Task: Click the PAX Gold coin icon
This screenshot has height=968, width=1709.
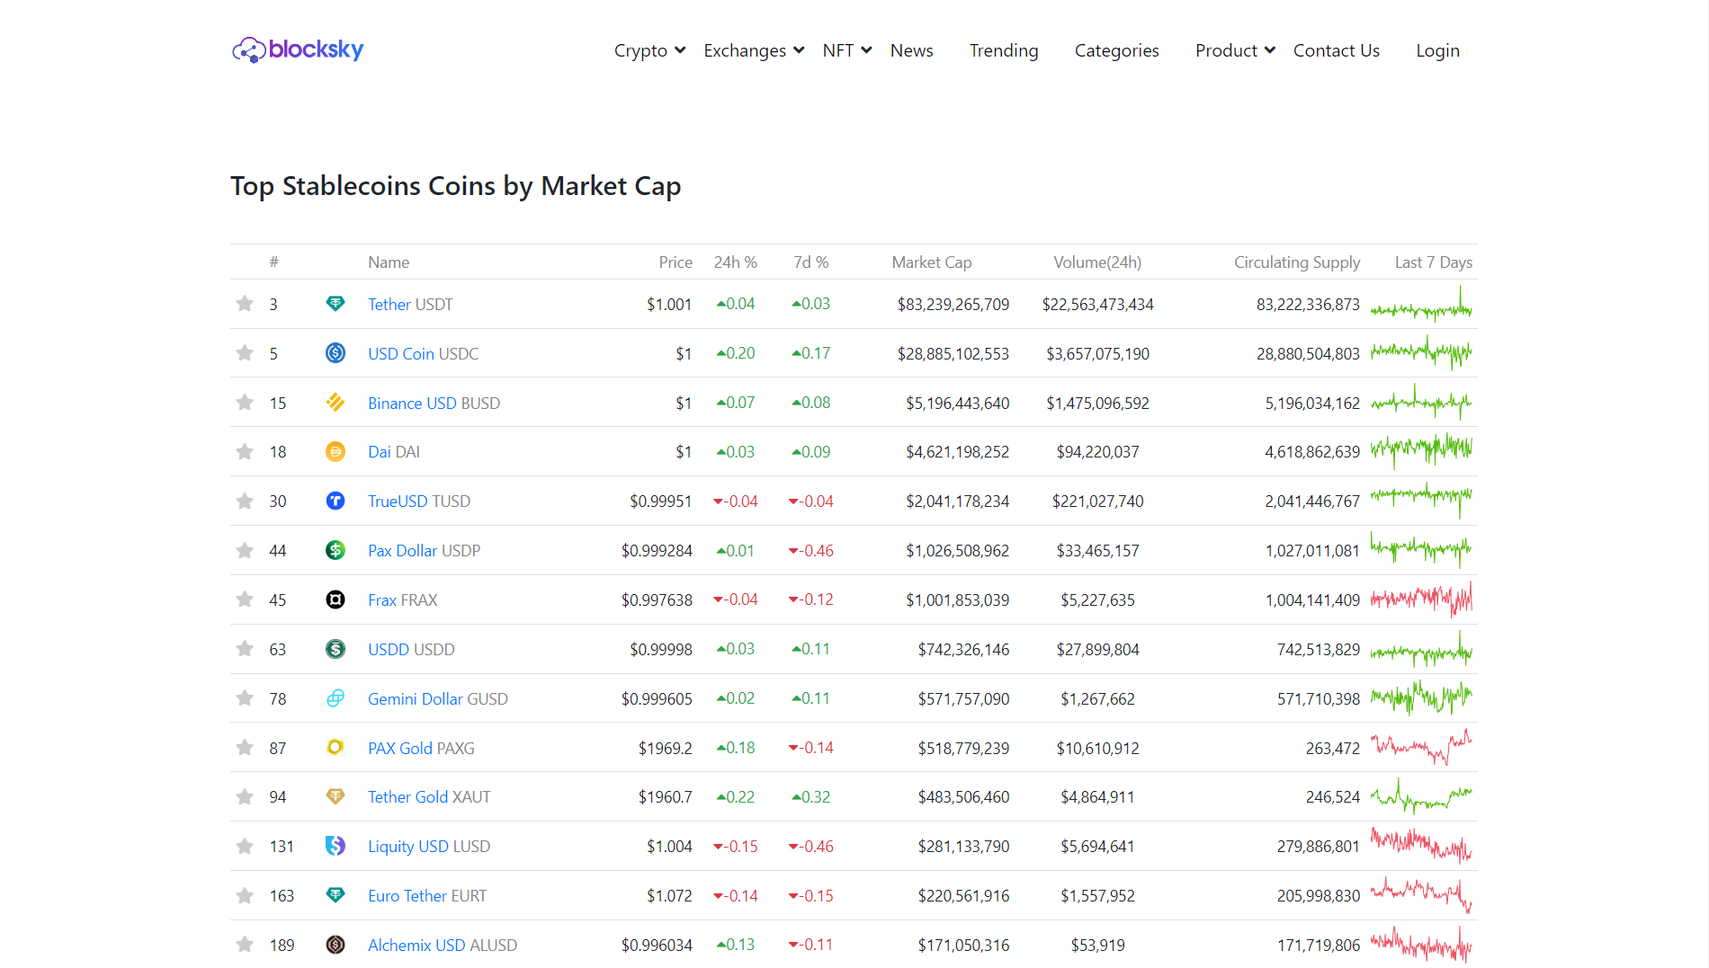Action: click(336, 748)
